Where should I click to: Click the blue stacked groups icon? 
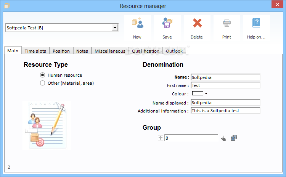coord(234,138)
